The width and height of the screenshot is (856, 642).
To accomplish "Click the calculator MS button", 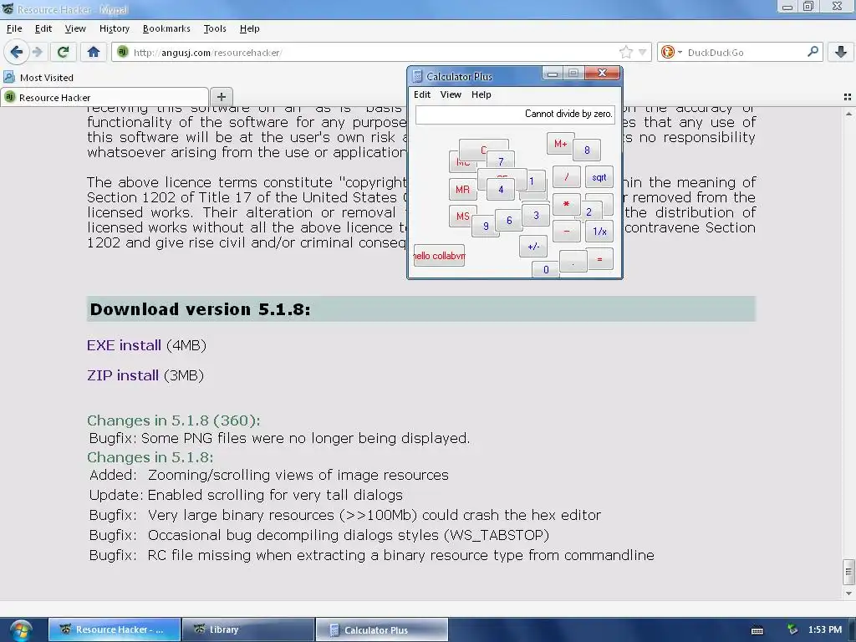I will [462, 217].
